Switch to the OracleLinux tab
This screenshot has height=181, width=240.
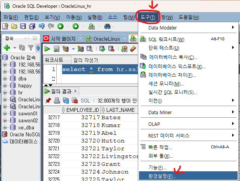pos(107,39)
